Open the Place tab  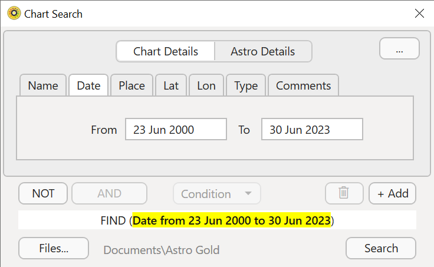pyautogui.click(x=131, y=85)
